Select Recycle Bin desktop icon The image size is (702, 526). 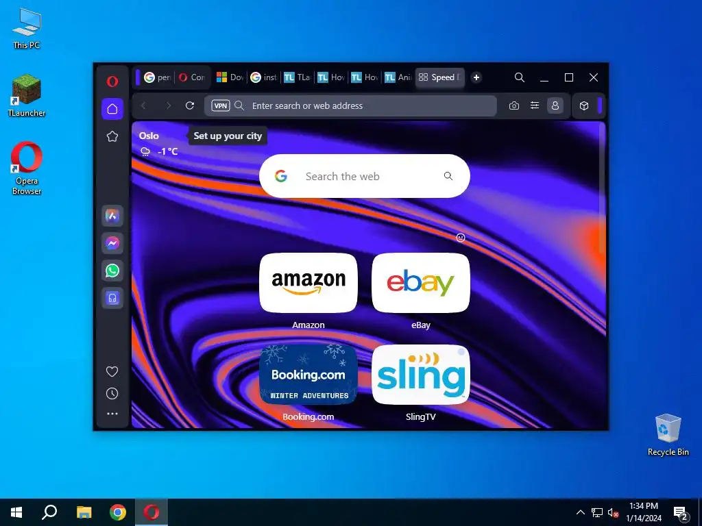pos(668,435)
